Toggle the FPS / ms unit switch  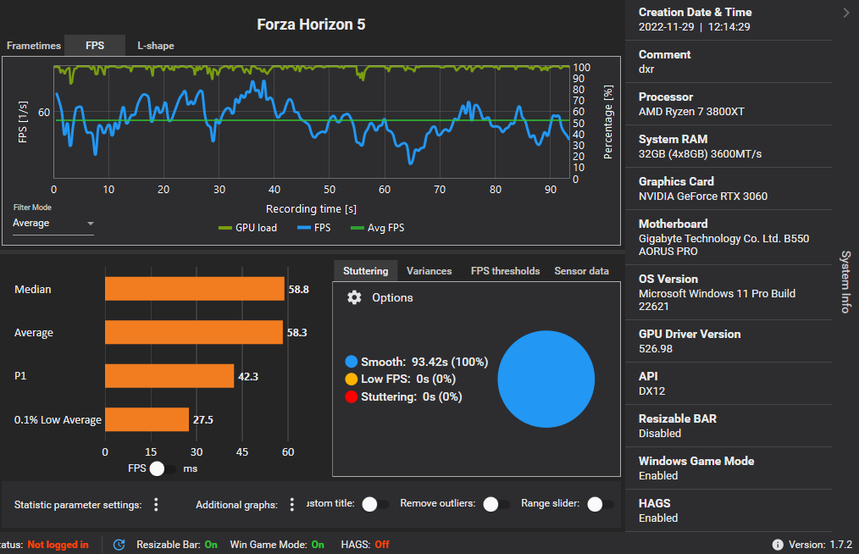pyautogui.click(x=163, y=469)
